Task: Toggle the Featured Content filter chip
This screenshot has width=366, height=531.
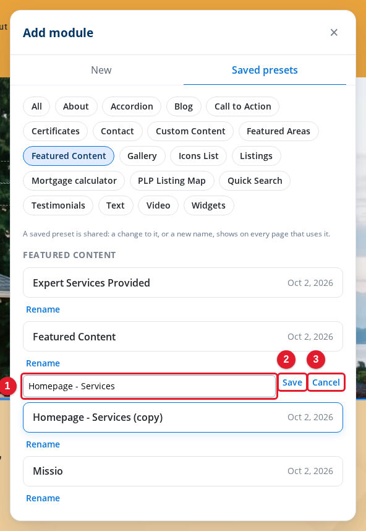Action: point(69,156)
